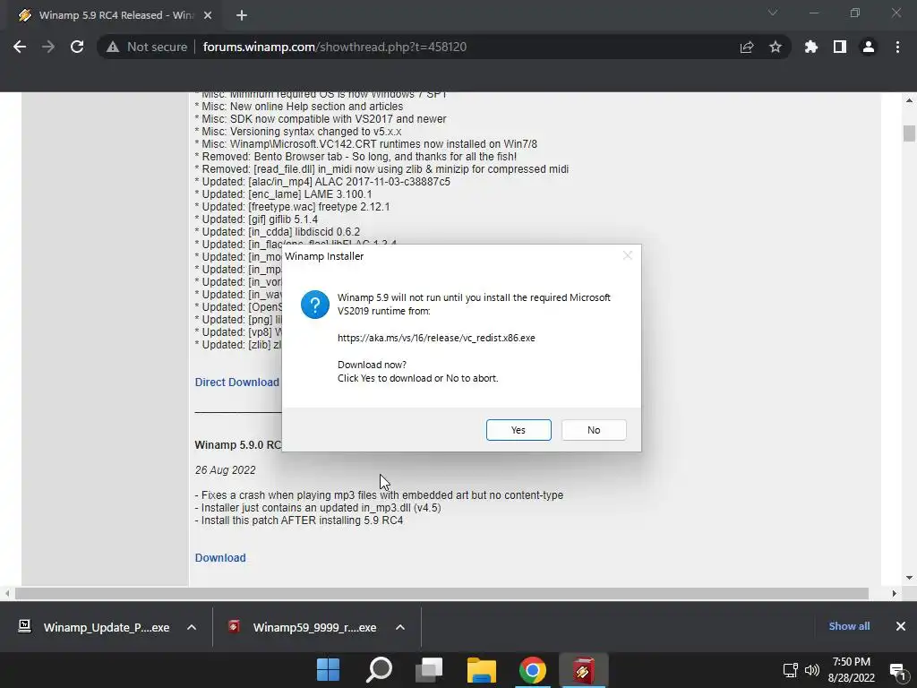Click the 'Winamp 5.9.0 RC' heading

click(238, 444)
